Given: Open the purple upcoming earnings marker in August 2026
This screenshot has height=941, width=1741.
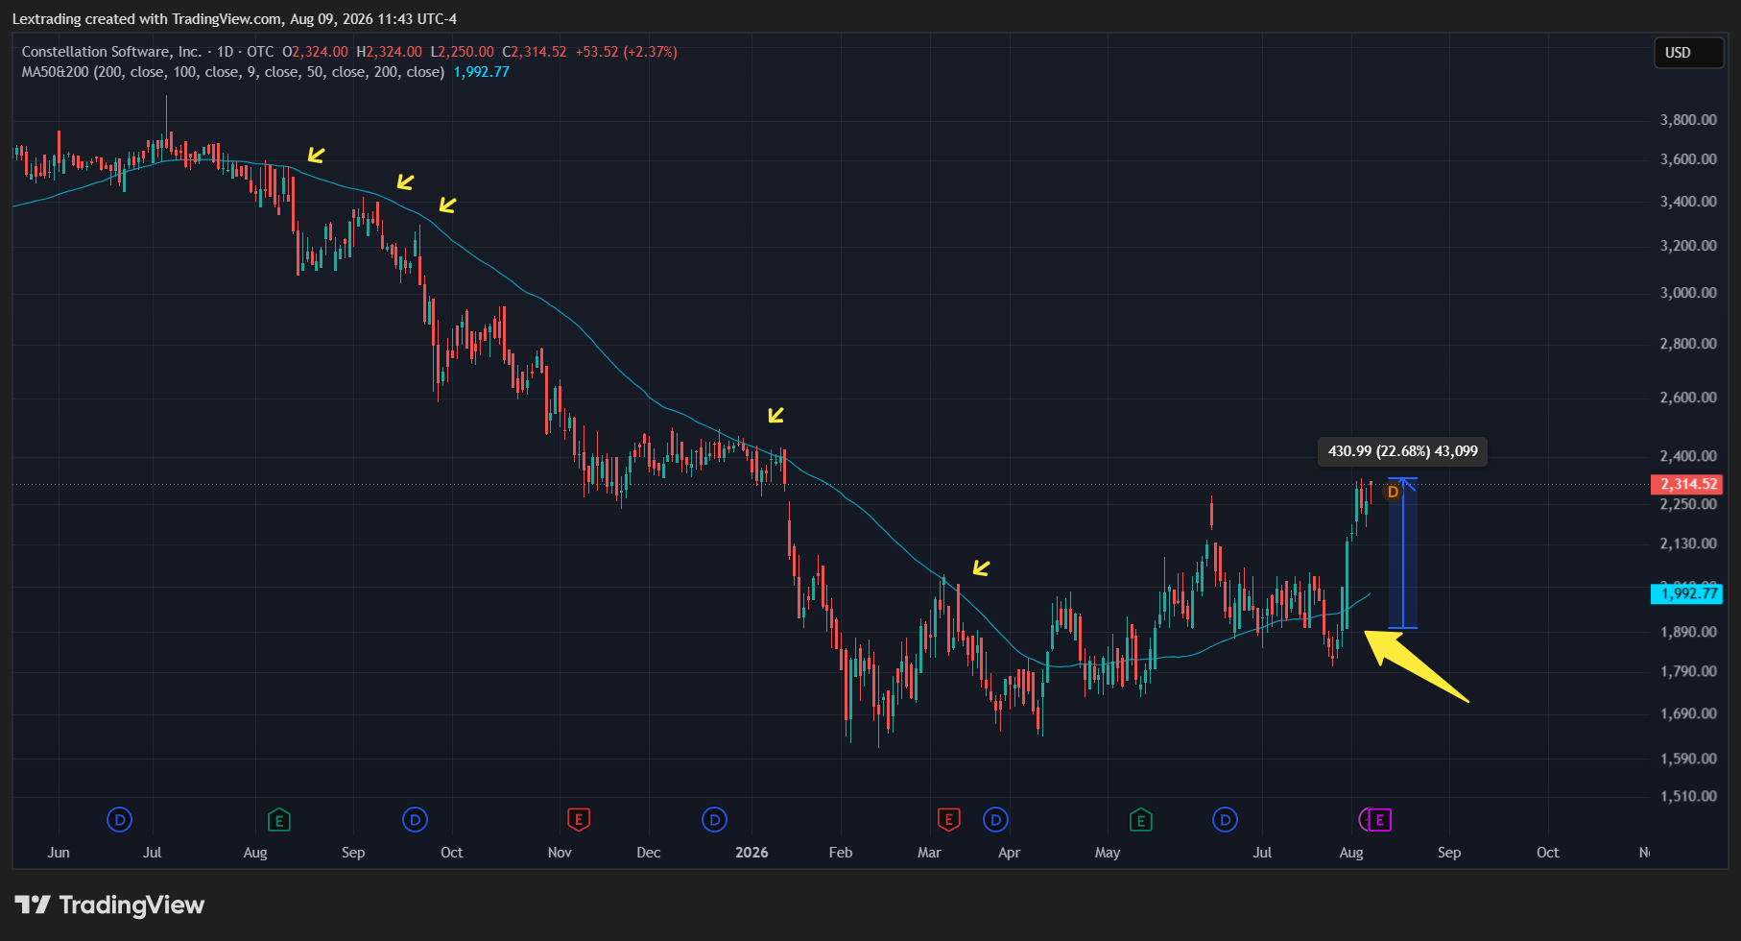Looking at the screenshot, I should tap(1379, 820).
